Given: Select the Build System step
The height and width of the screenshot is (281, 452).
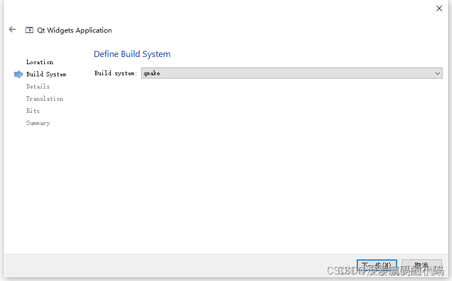Looking at the screenshot, I should pos(46,74).
